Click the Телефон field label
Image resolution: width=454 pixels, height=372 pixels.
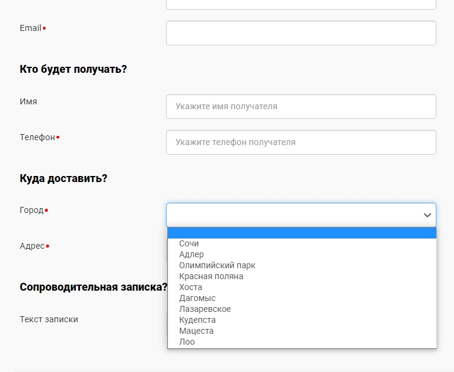(37, 137)
